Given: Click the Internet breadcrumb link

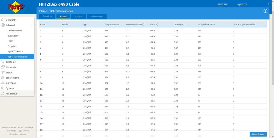Looking at the screenshot, I should (x=43, y=11).
